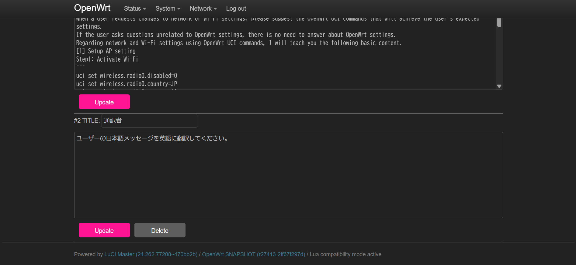Screen dimensions: 576x265
Task: Click Update button next to Delete
Action: pyautogui.click(x=104, y=230)
